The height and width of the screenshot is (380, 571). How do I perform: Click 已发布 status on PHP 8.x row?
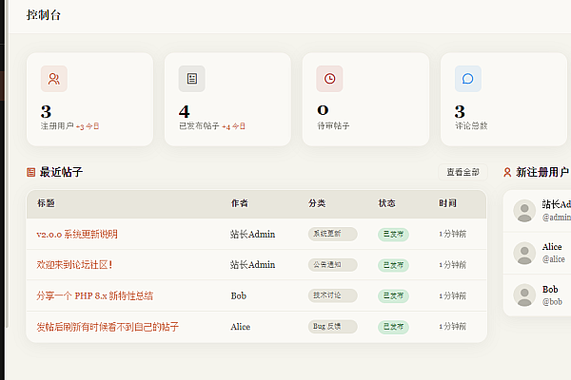tap(393, 295)
